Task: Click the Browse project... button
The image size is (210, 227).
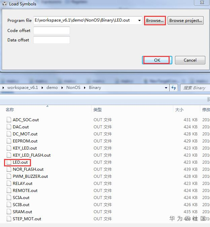Action: click(x=185, y=21)
